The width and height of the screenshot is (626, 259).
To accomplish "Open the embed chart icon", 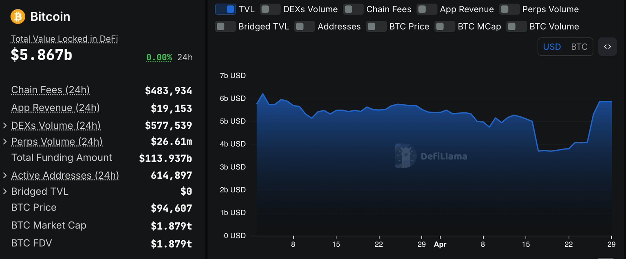I will tap(607, 46).
